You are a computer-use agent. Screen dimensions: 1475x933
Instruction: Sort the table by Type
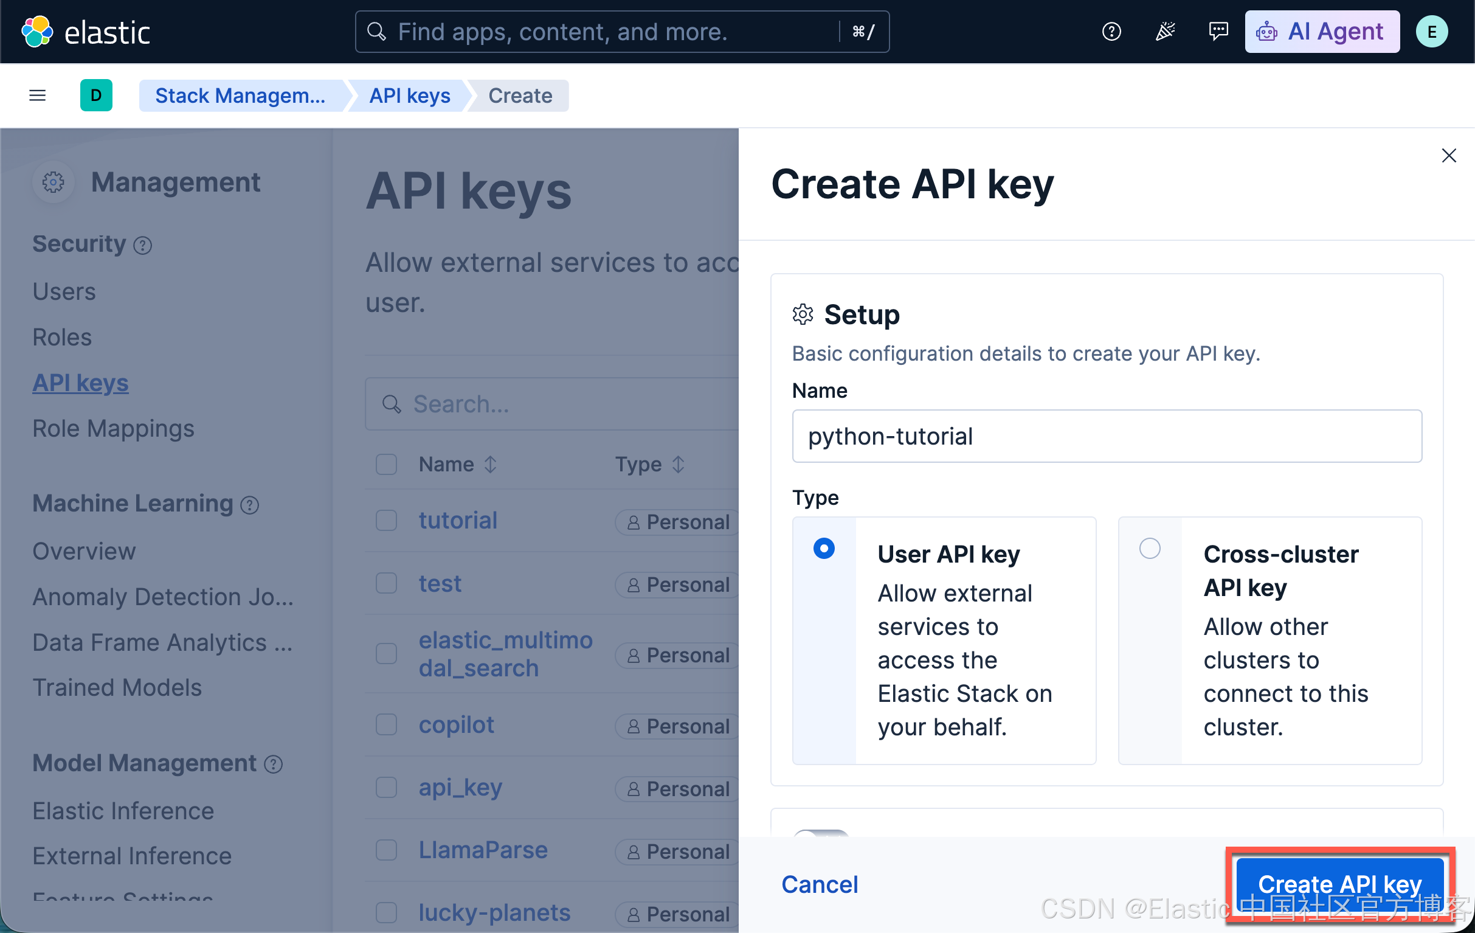pyautogui.click(x=649, y=464)
